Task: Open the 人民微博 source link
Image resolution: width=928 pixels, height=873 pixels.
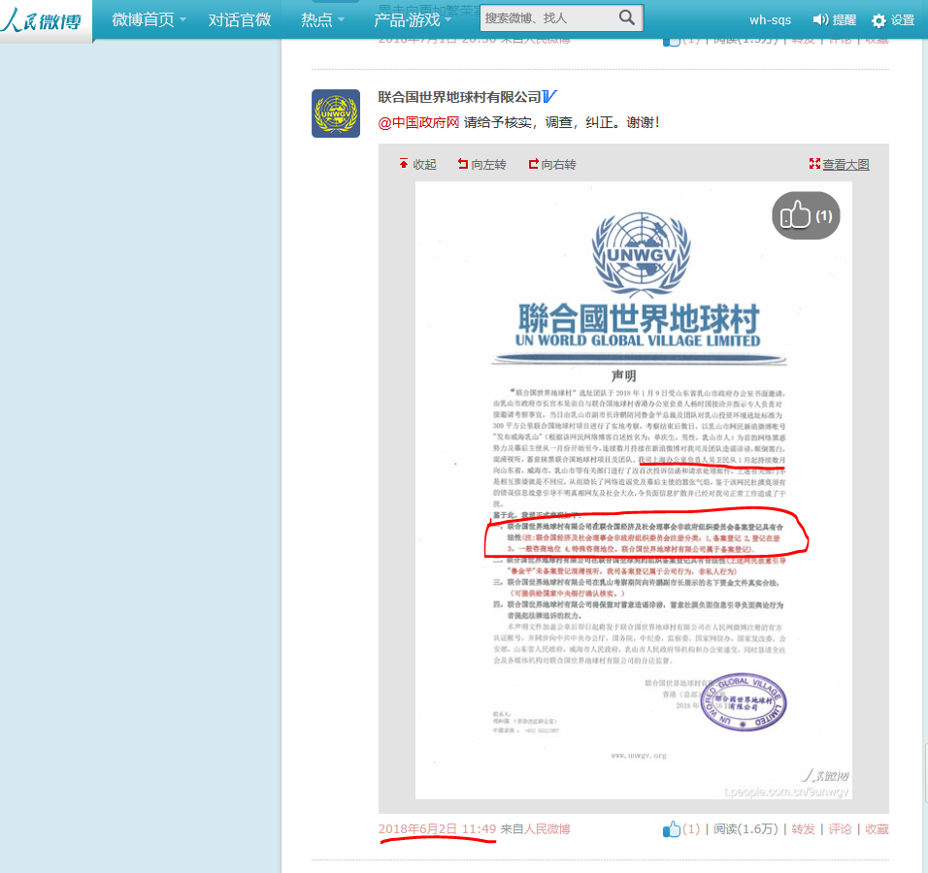Action: tap(547, 829)
